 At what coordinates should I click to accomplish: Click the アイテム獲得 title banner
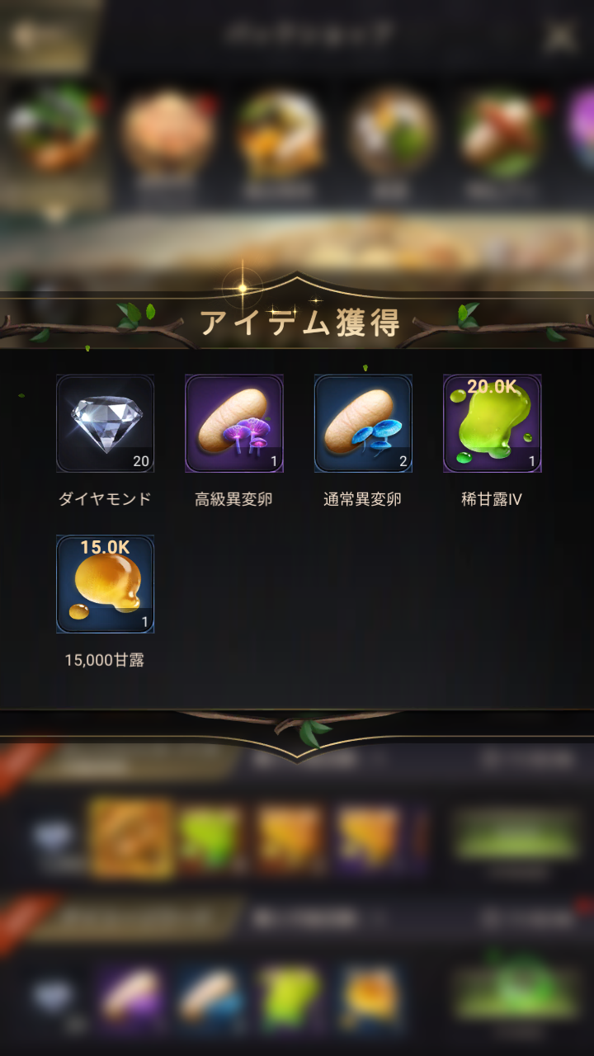click(300, 323)
